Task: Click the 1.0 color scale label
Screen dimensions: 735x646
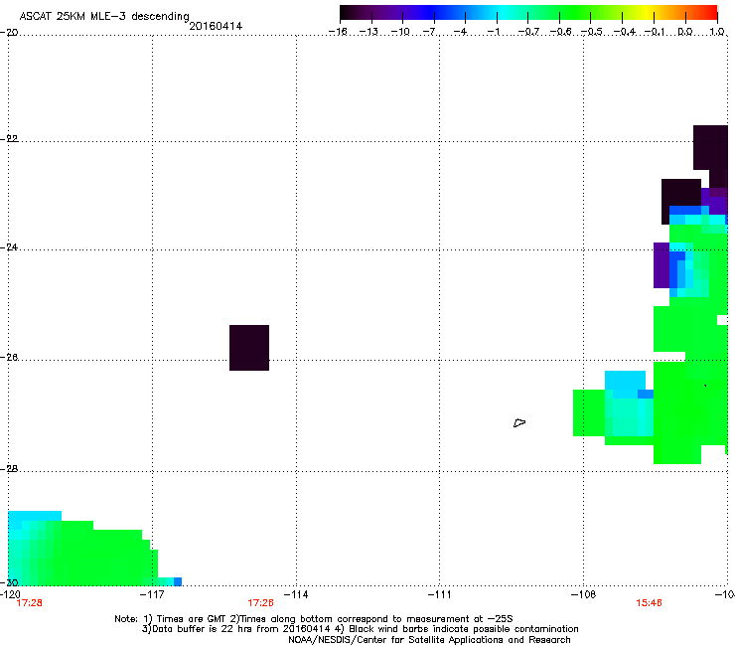Action: tap(717, 32)
